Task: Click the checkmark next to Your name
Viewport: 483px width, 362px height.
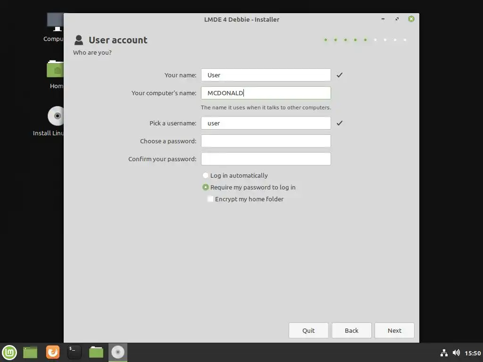Action: [340, 75]
